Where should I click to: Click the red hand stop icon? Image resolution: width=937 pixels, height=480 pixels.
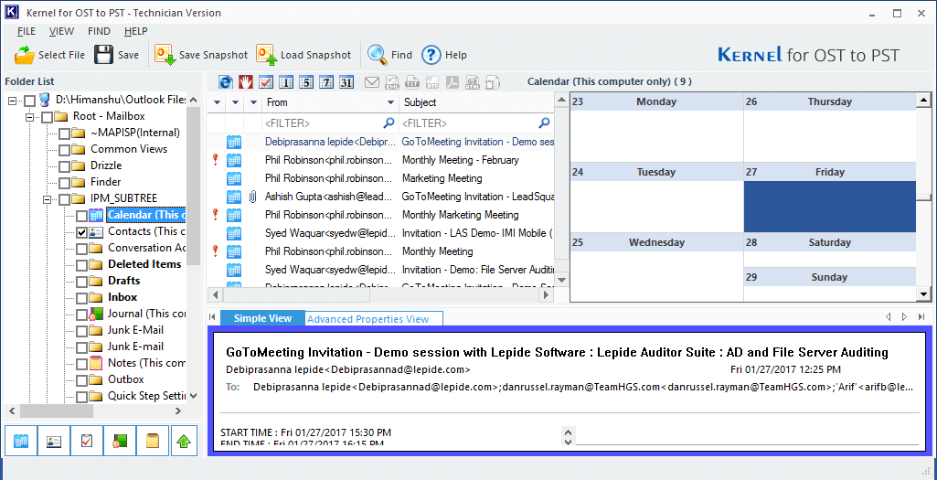[x=246, y=82]
